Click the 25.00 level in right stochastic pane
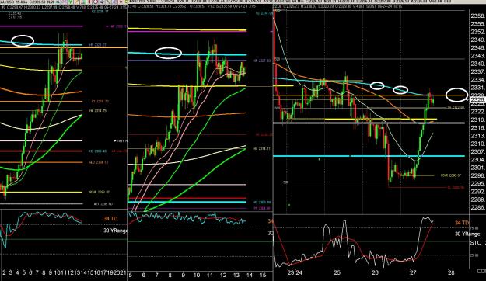Viewport: 486px width, 281px height. click(x=474, y=255)
